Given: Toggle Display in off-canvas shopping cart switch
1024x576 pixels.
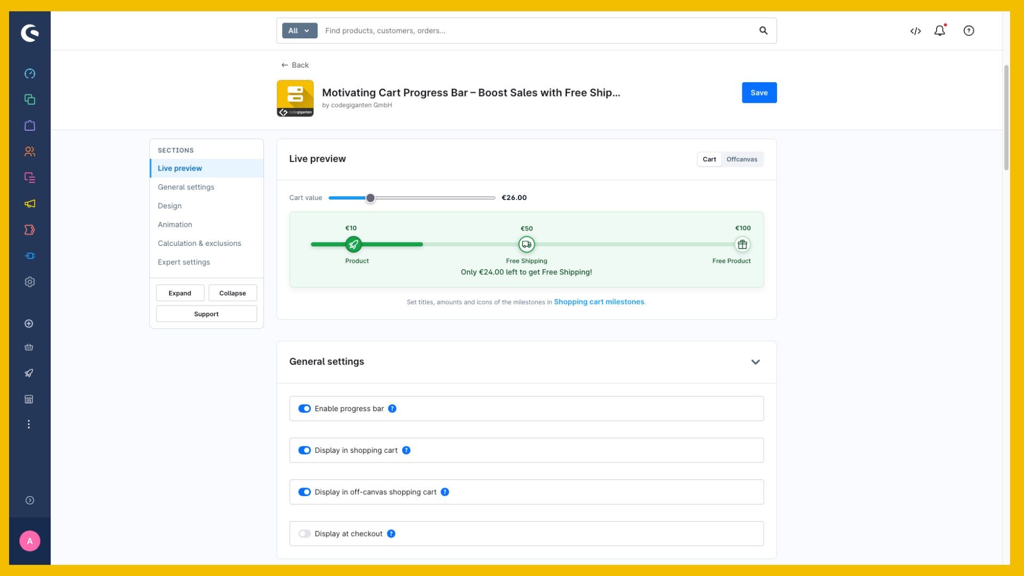Looking at the screenshot, I should click(305, 492).
